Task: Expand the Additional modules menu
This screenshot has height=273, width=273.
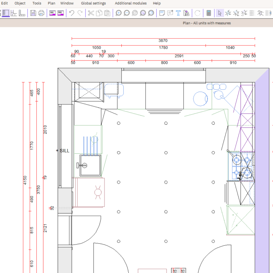Action: point(131,3)
